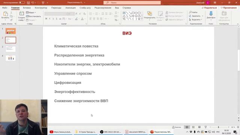Toggle underline (Ч) formatting
Screen dimensions: 240x135
click(x=53, y=19)
